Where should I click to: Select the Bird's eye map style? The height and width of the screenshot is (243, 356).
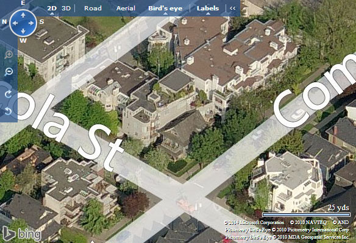click(x=165, y=9)
